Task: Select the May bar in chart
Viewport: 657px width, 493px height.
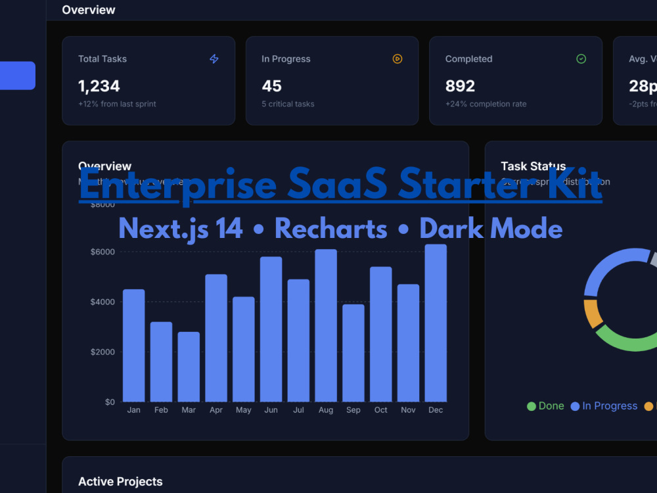Action: point(244,349)
